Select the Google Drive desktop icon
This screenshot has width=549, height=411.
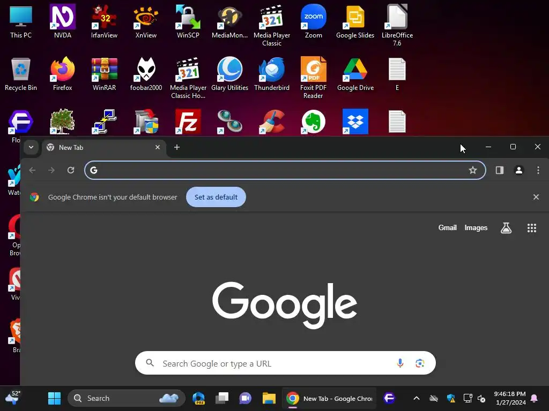[355, 74]
